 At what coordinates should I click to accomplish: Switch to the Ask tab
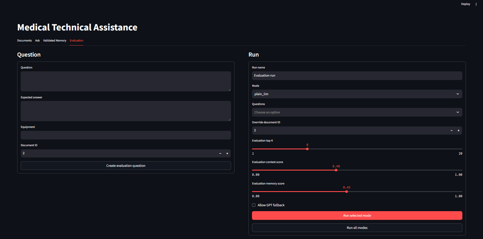[x=37, y=41]
